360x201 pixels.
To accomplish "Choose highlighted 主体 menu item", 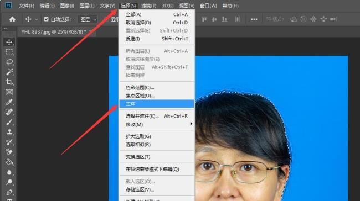I will click(157, 104).
